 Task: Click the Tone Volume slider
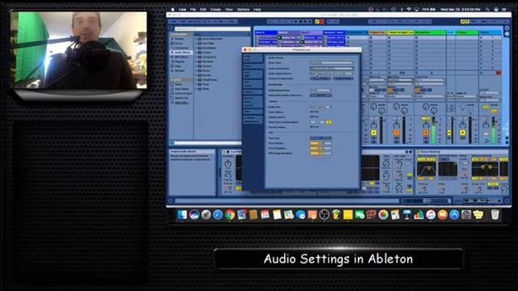[321, 143]
